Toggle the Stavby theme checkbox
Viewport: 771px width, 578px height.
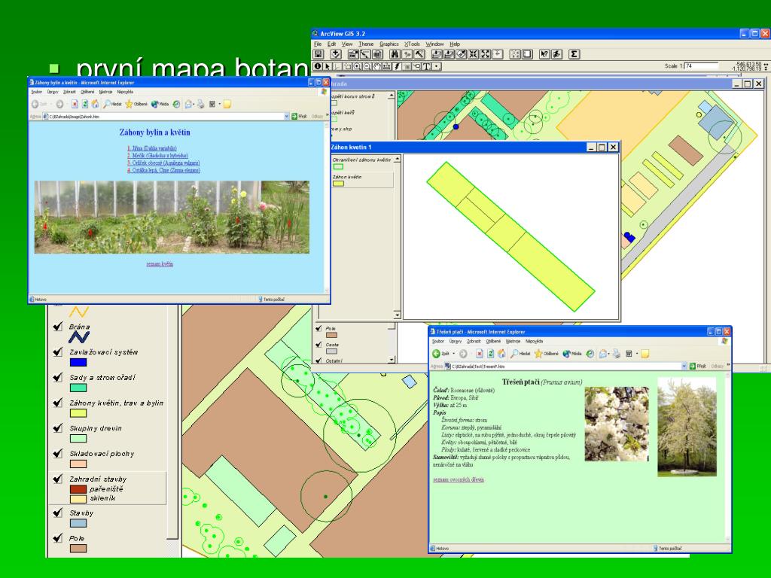coord(58,513)
